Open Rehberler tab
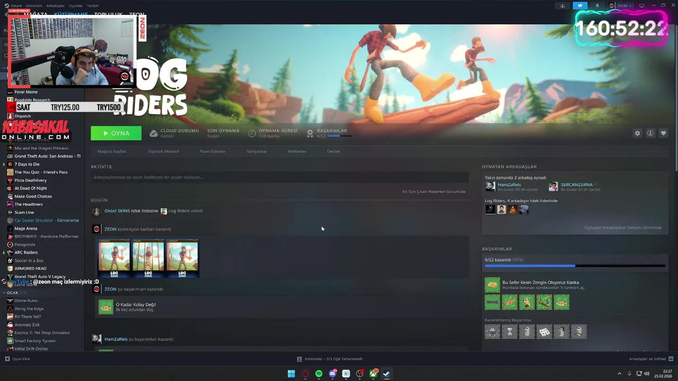This screenshot has height=381, width=678. [x=297, y=151]
